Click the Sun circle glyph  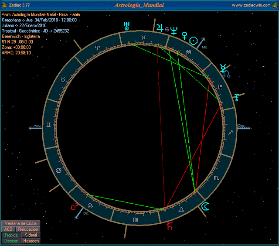pyautogui.click(x=193, y=41)
